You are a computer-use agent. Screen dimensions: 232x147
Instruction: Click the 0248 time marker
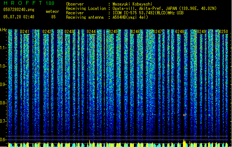[180, 32]
